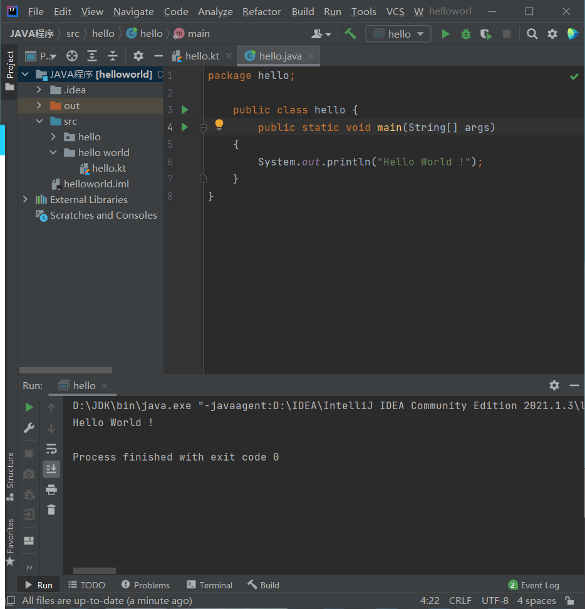
Task: Open the Navigate menu
Action: (x=133, y=12)
